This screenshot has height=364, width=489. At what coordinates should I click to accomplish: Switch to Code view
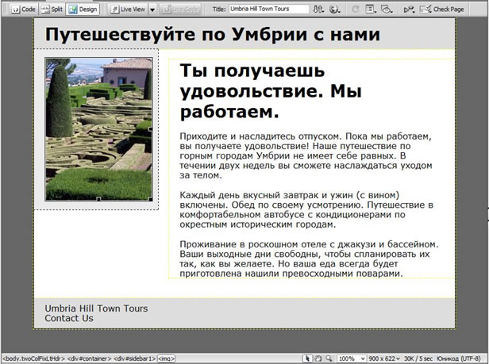[x=23, y=10]
